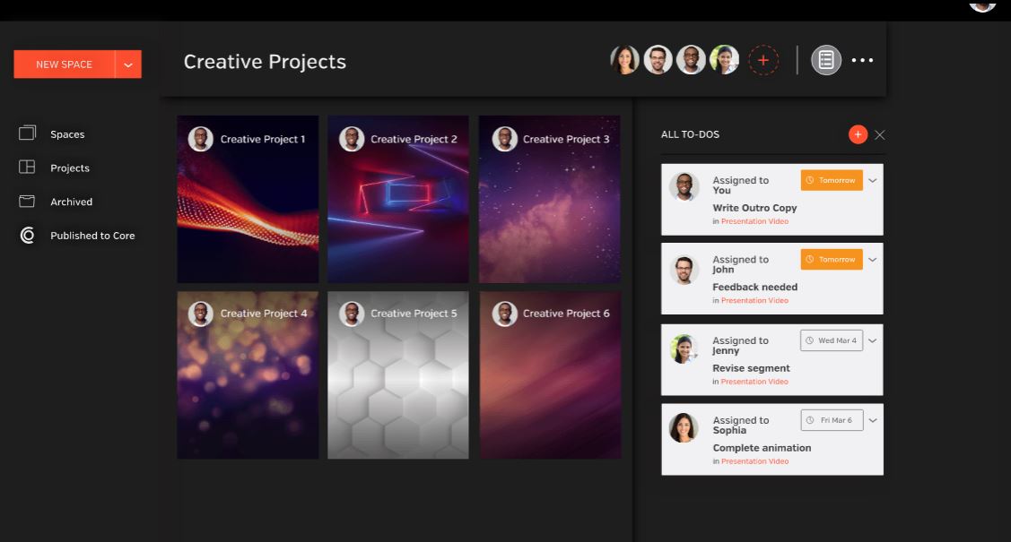Expand the Complete animation to-do

click(x=872, y=420)
